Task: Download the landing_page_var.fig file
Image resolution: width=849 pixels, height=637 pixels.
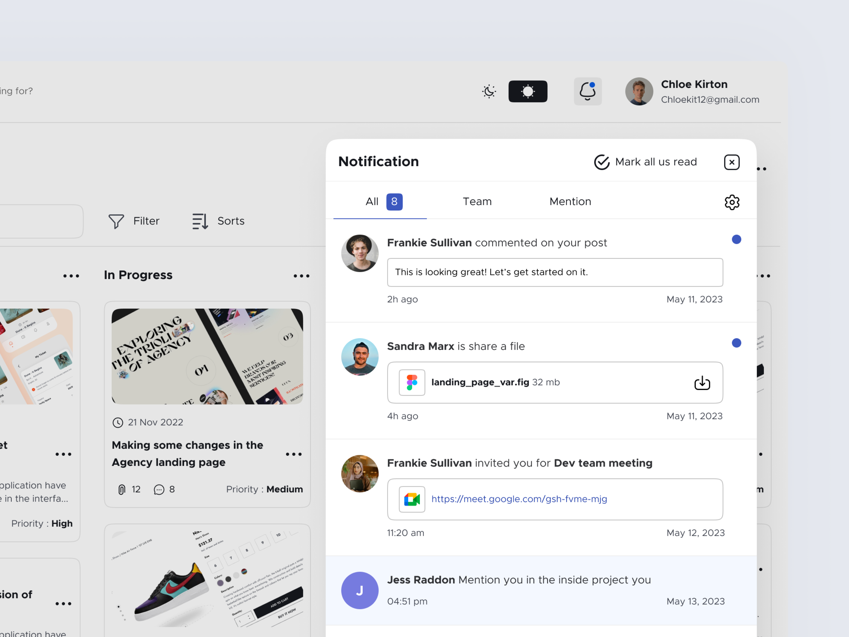Action: pos(702,382)
